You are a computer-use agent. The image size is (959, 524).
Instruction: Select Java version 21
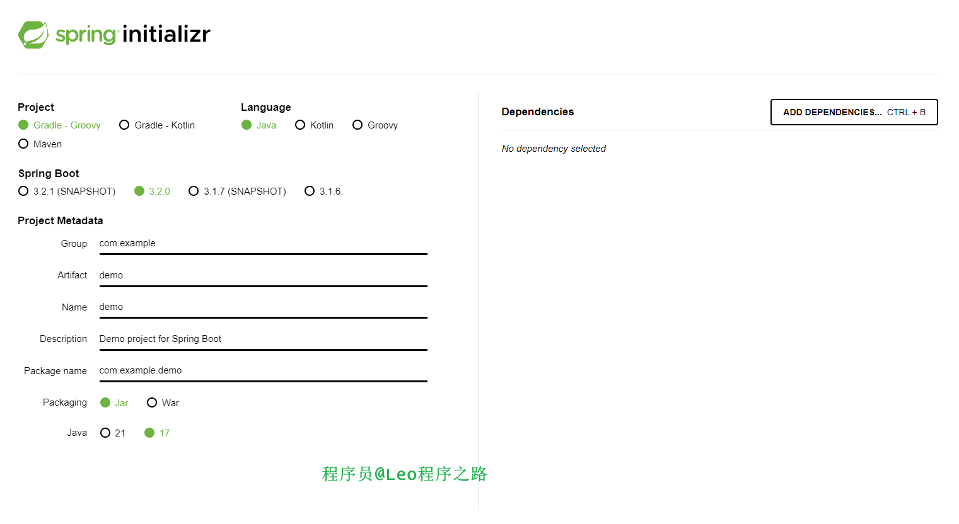(x=113, y=433)
